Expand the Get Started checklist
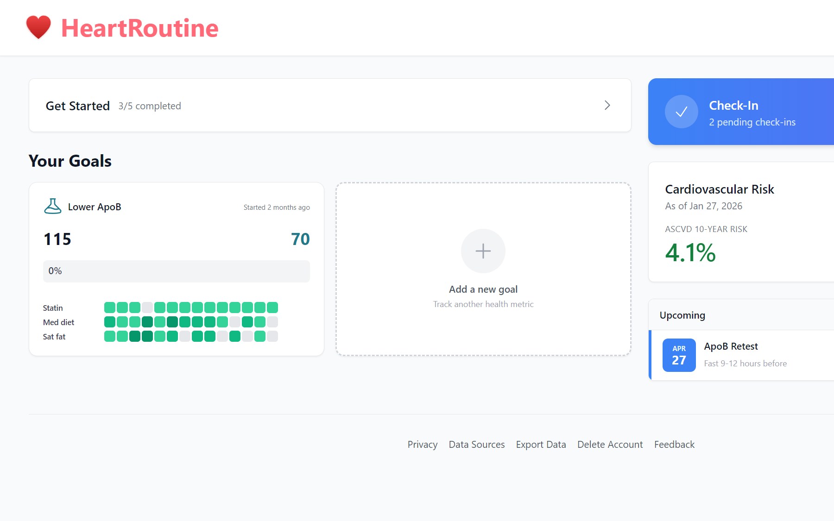Screen dimensions: 834x521 coord(607,105)
